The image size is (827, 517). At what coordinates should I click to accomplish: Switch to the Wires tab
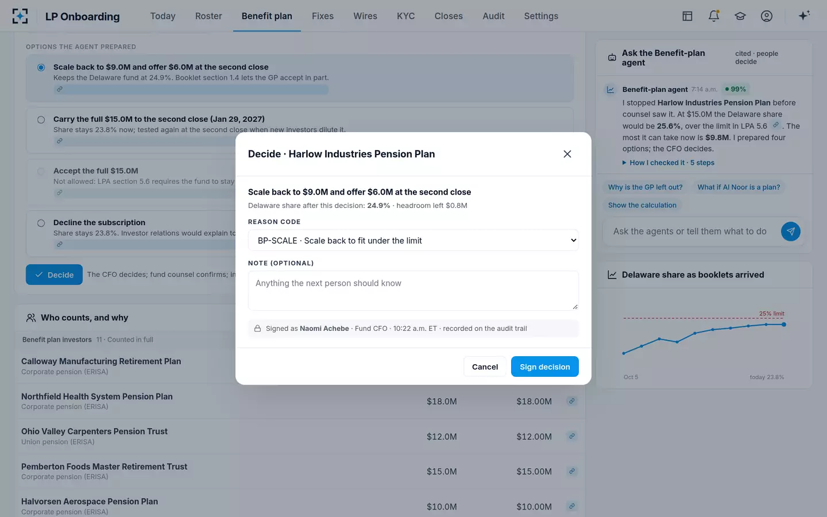pos(365,16)
